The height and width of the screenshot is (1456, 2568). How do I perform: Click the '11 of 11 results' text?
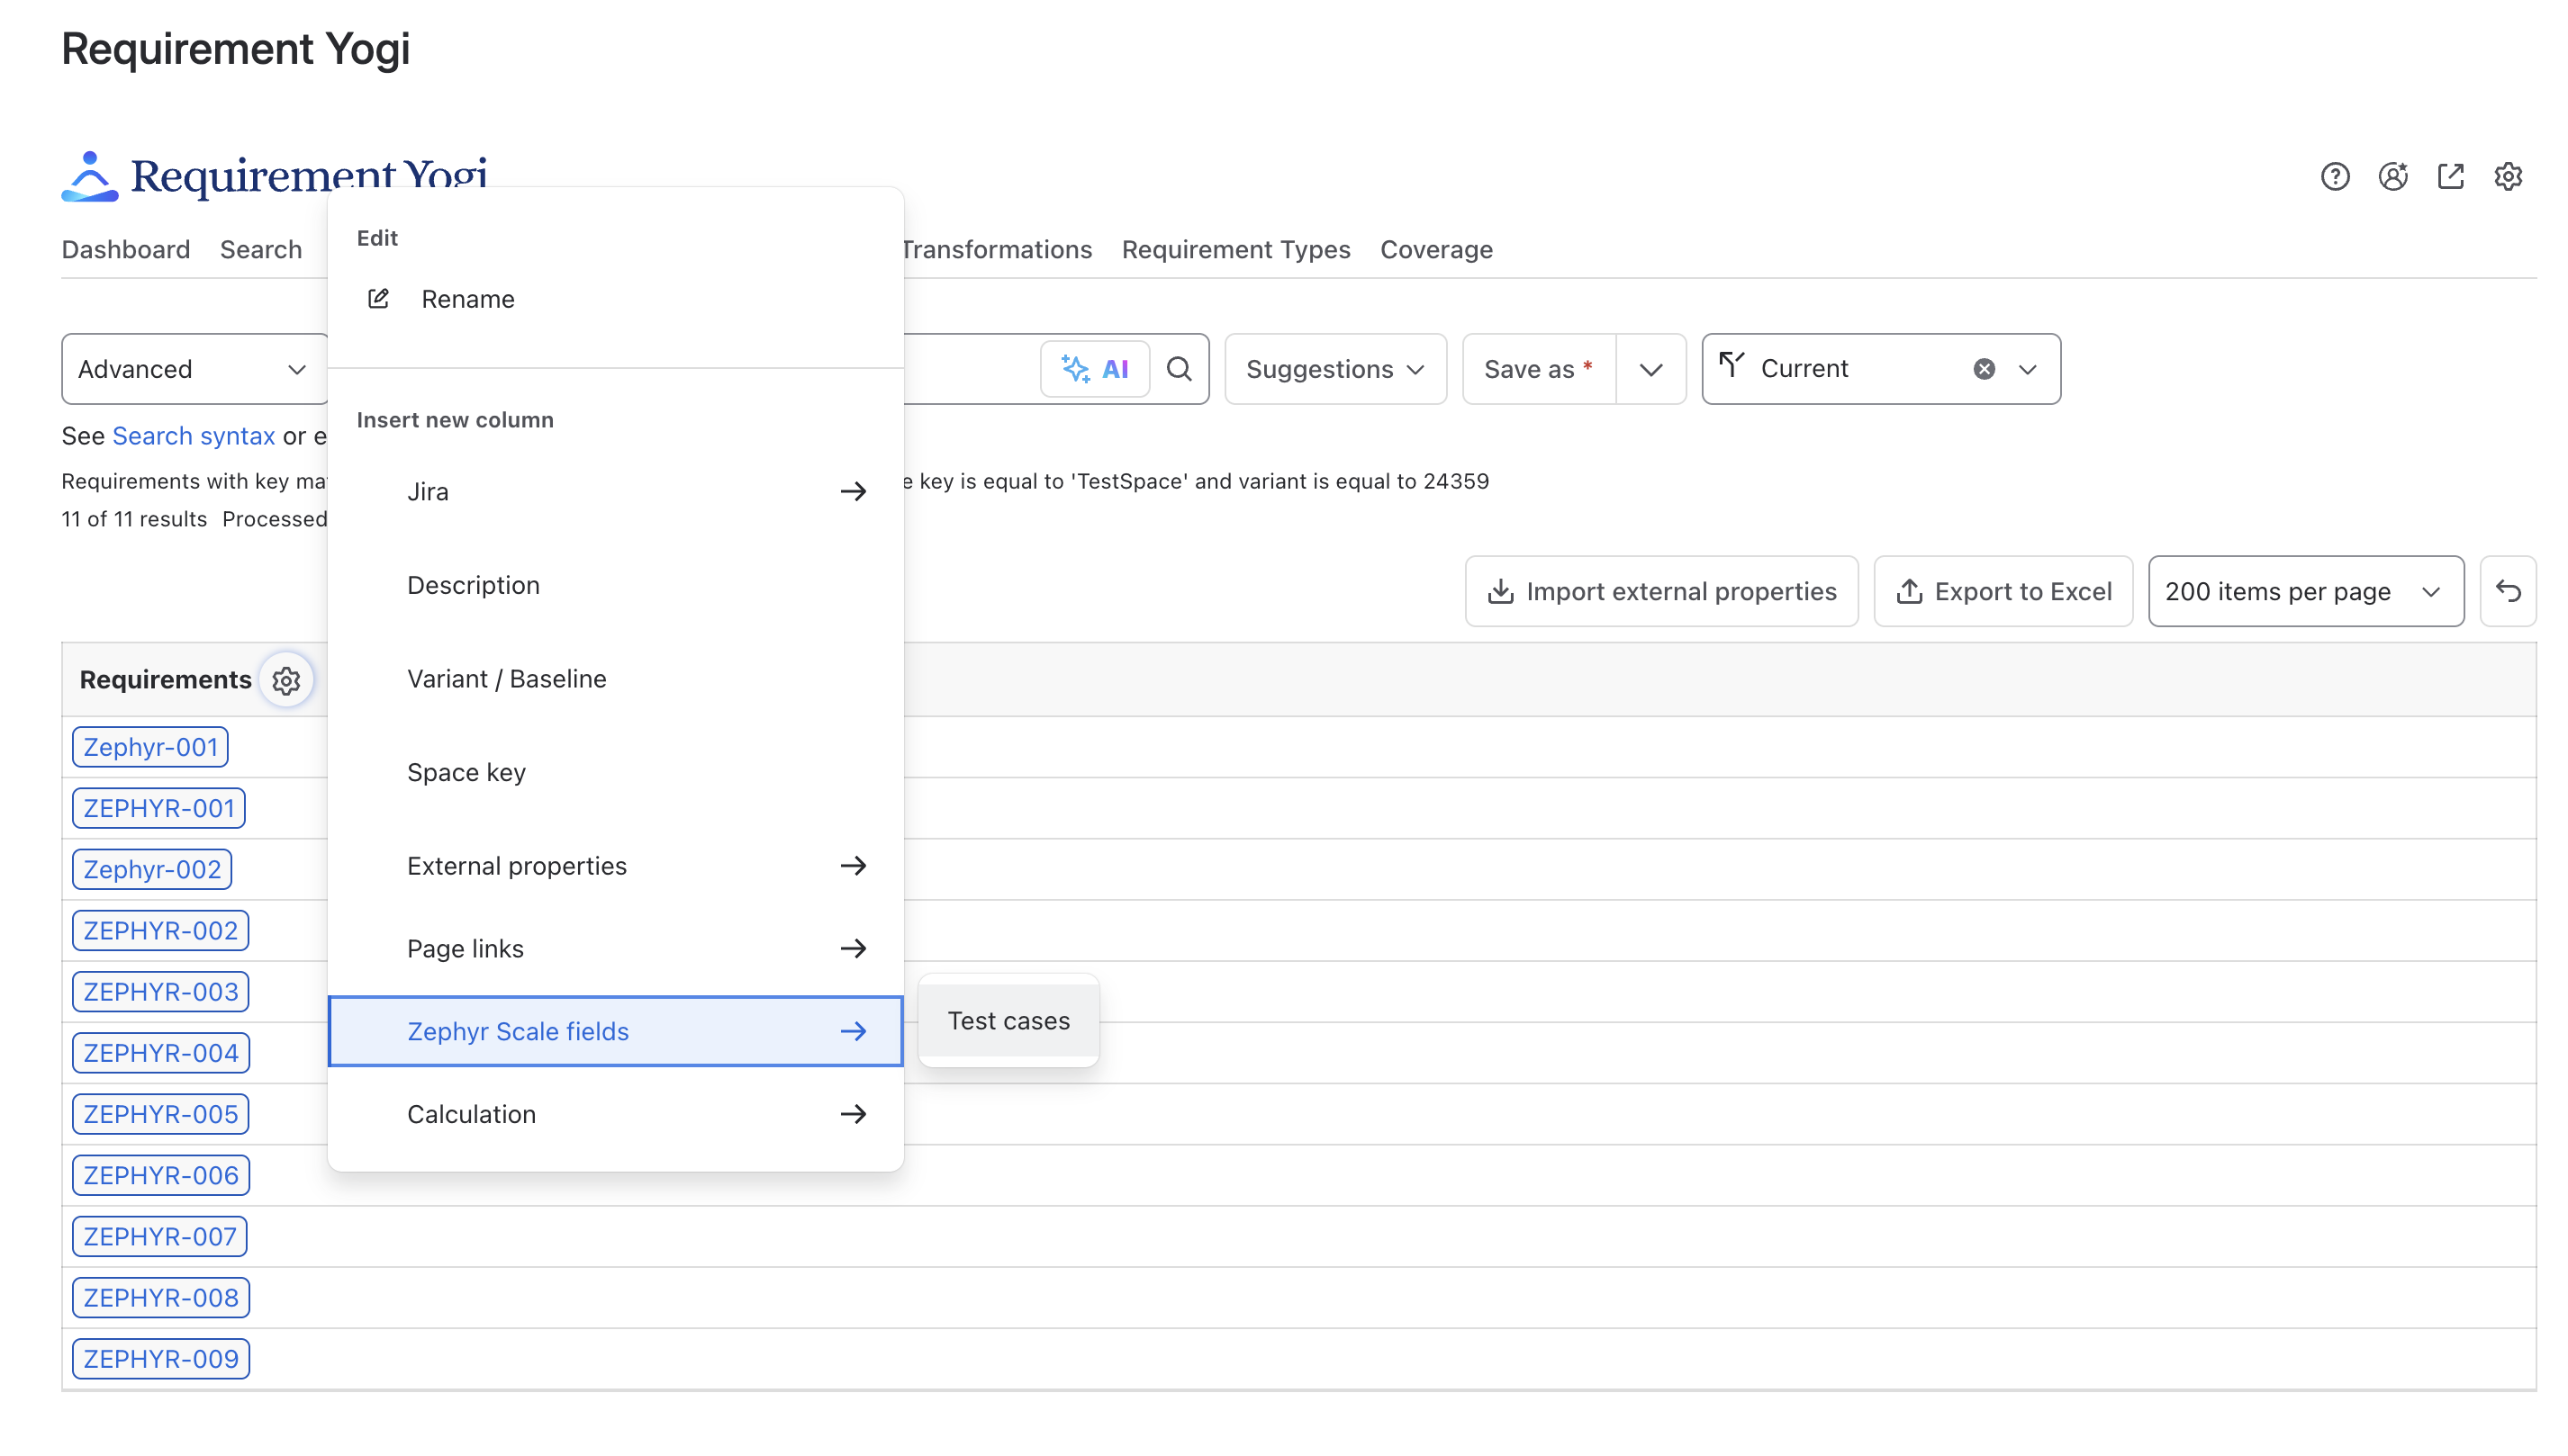[x=134, y=519]
